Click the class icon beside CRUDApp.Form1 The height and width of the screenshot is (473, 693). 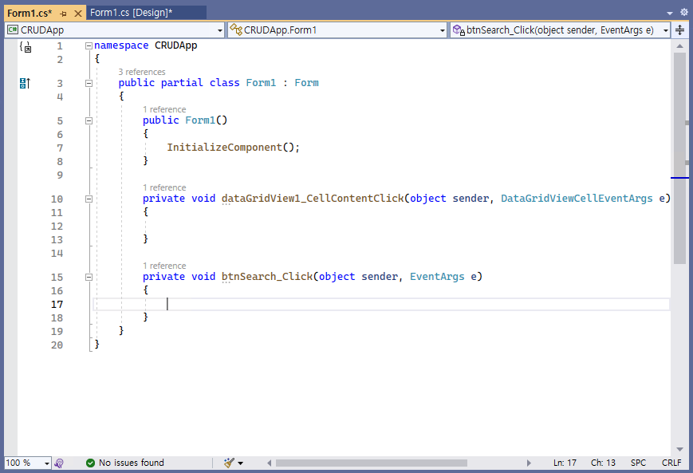tap(236, 30)
